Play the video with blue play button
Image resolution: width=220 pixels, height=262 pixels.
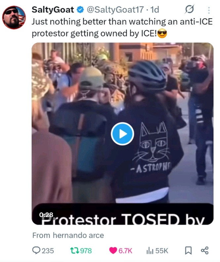click(x=122, y=134)
